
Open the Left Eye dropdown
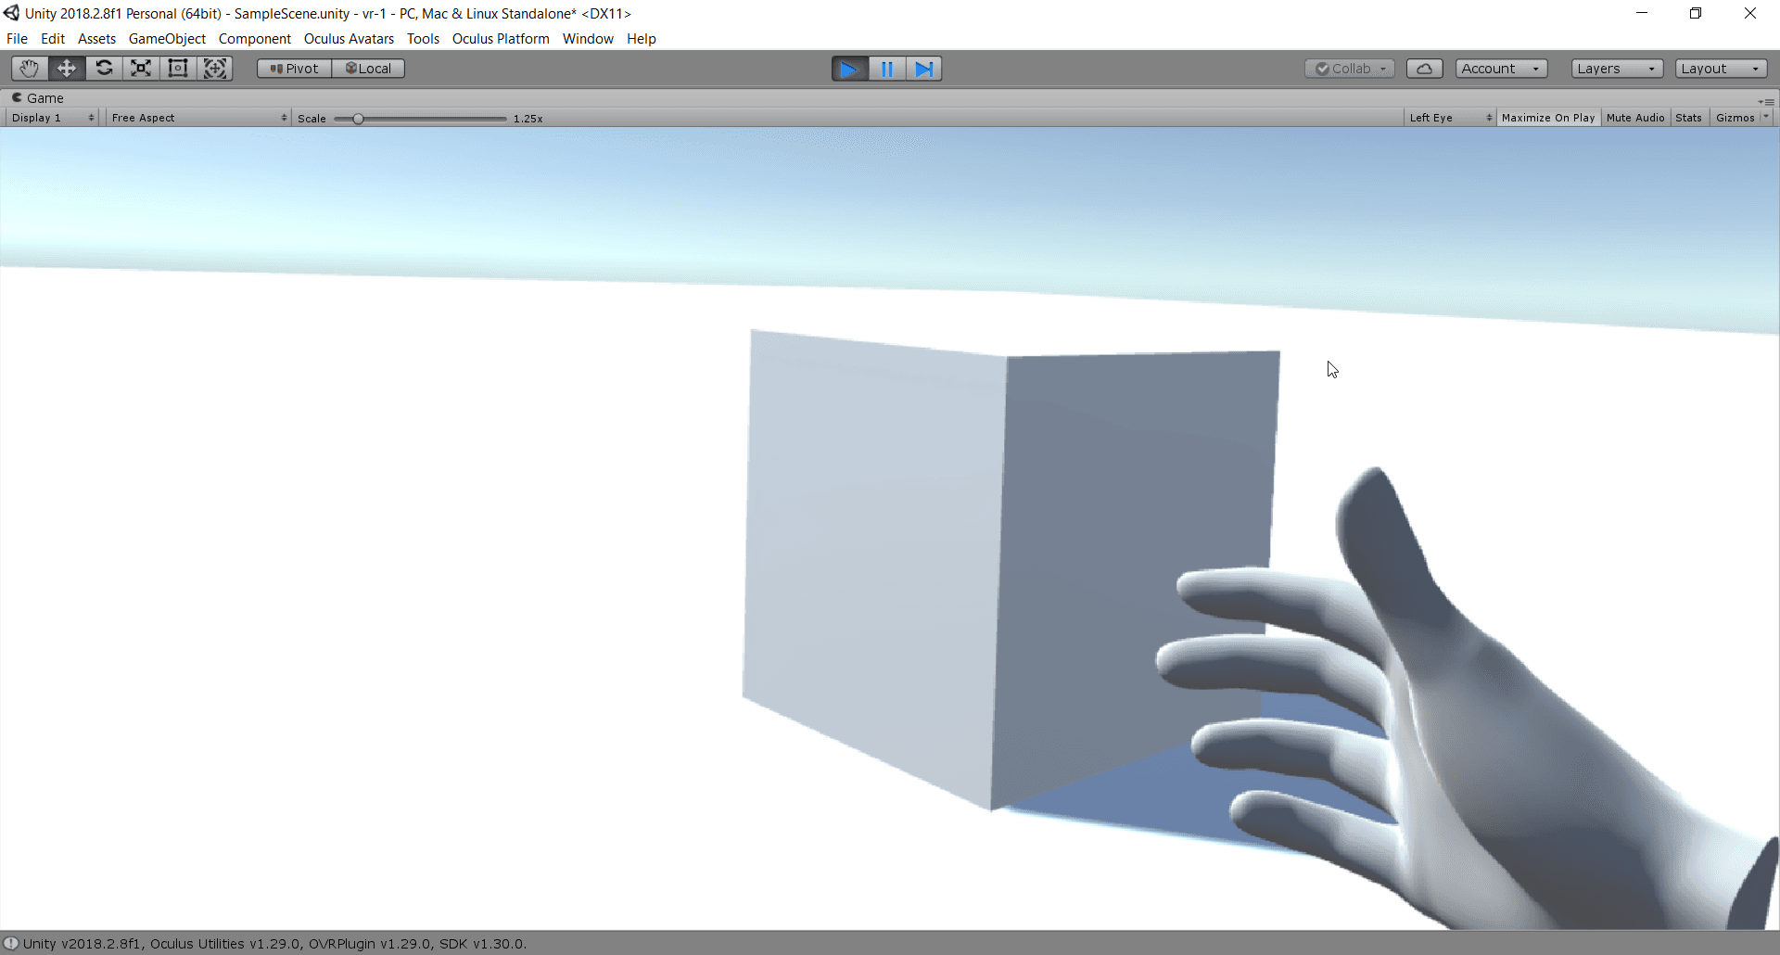tap(1450, 118)
